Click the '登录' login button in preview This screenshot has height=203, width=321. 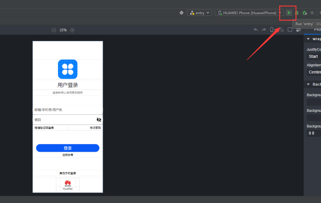click(68, 148)
